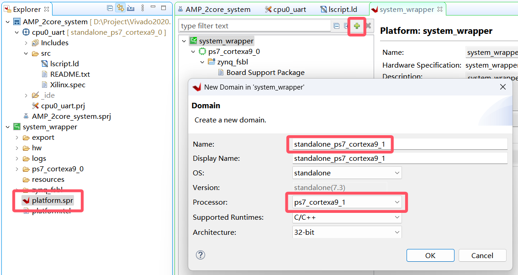
Task: Select platform.spr in Explorer
Action: (52, 200)
